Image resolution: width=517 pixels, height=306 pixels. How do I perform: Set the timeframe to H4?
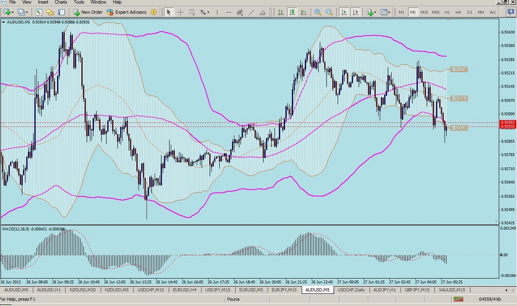pos(459,12)
